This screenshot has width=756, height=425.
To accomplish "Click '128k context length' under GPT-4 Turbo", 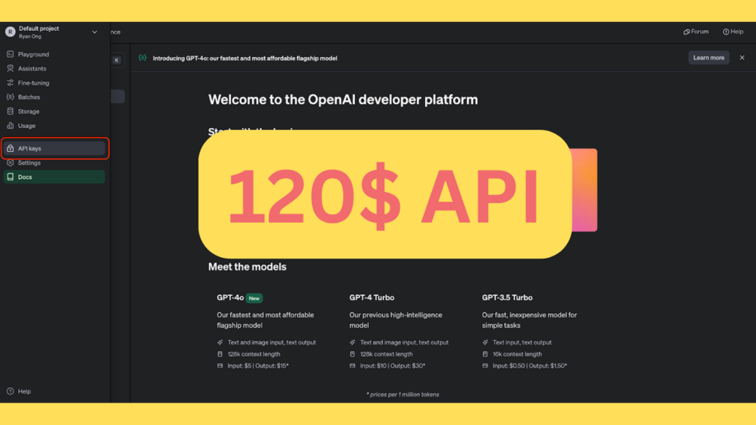I will click(386, 354).
